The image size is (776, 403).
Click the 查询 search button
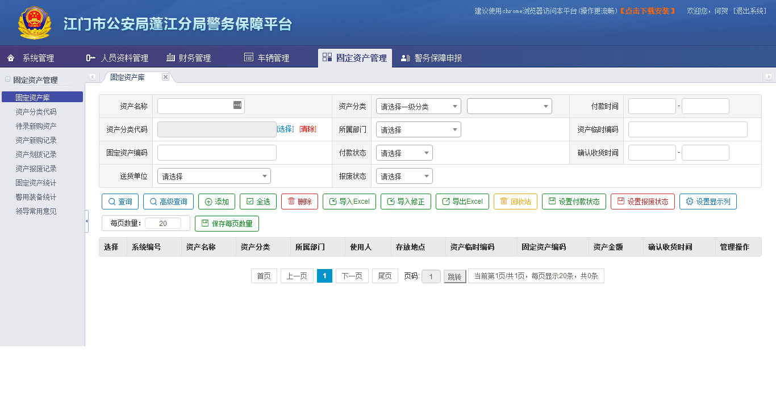pyautogui.click(x=120, y=201)
